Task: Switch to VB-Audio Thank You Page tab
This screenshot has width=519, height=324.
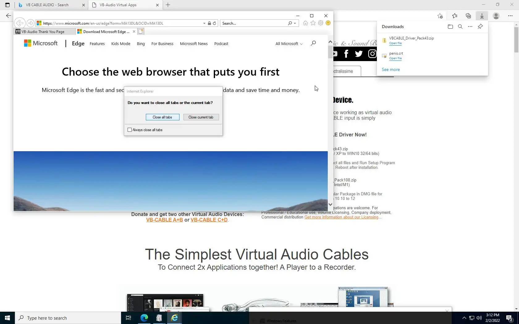Action: coord(44,31)
